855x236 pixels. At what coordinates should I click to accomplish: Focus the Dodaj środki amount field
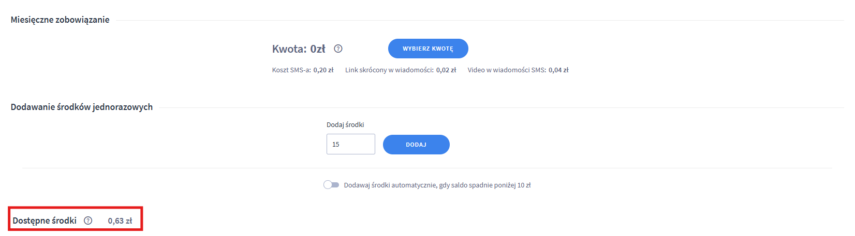coord(350,144)
